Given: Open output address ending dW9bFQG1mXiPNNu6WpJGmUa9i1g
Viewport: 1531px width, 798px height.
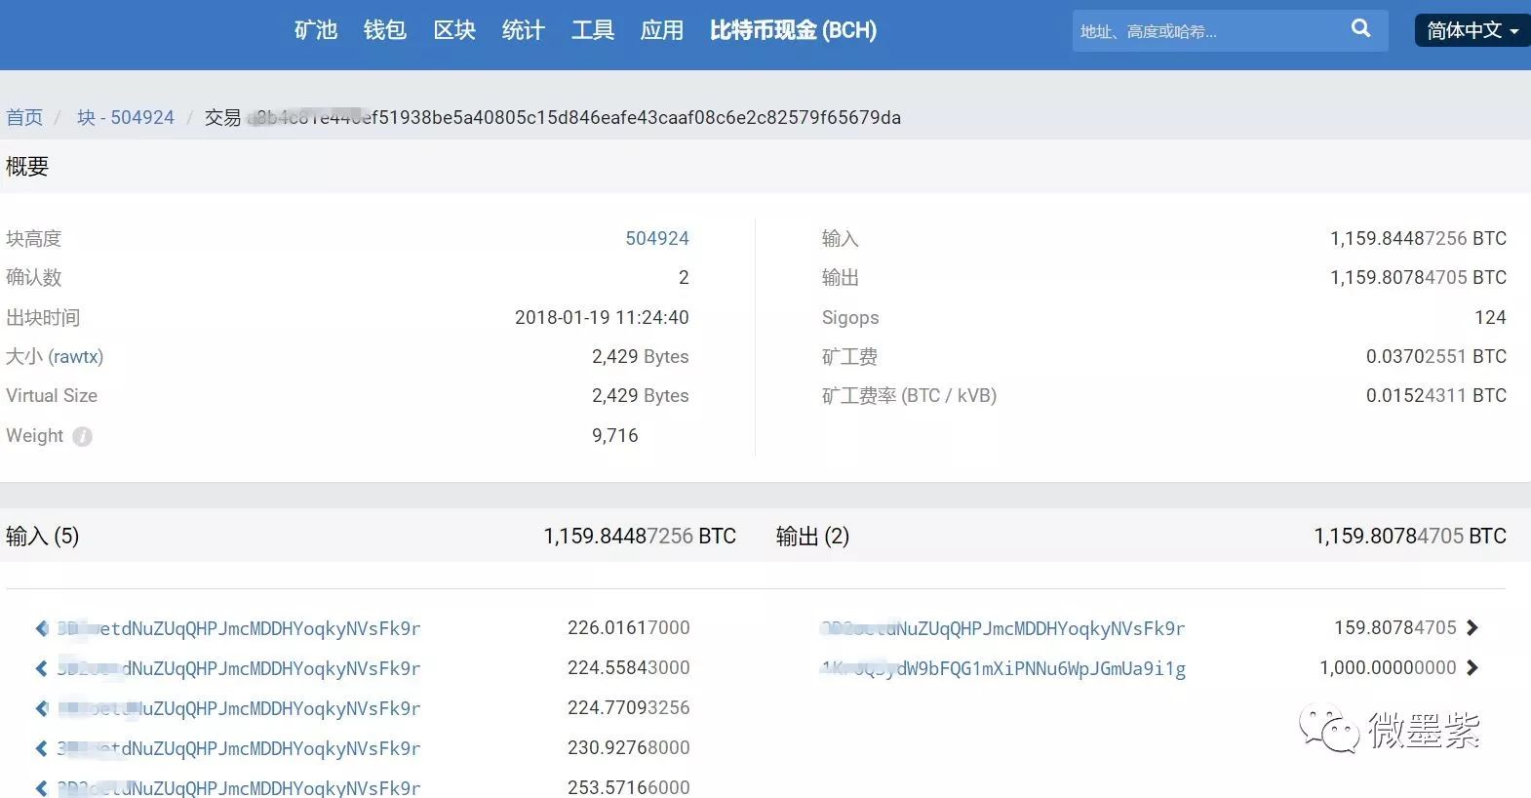Looking at the screenshot, I should tap(1003, 668).
